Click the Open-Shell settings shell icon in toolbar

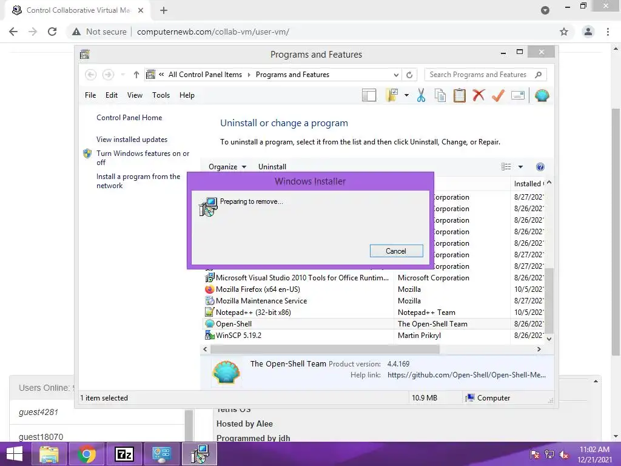[x=542, y=95]
